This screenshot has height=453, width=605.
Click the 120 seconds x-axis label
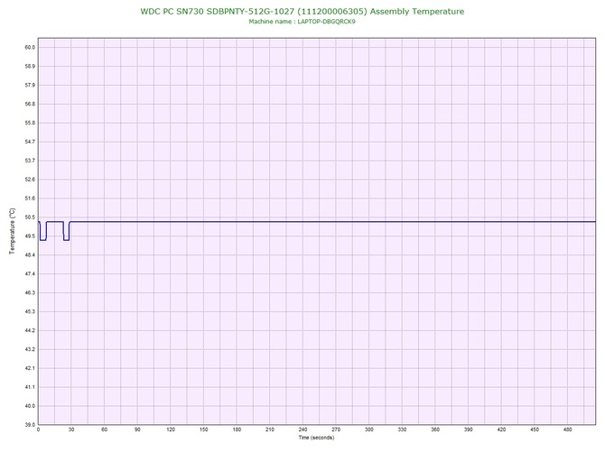[171, 430]
